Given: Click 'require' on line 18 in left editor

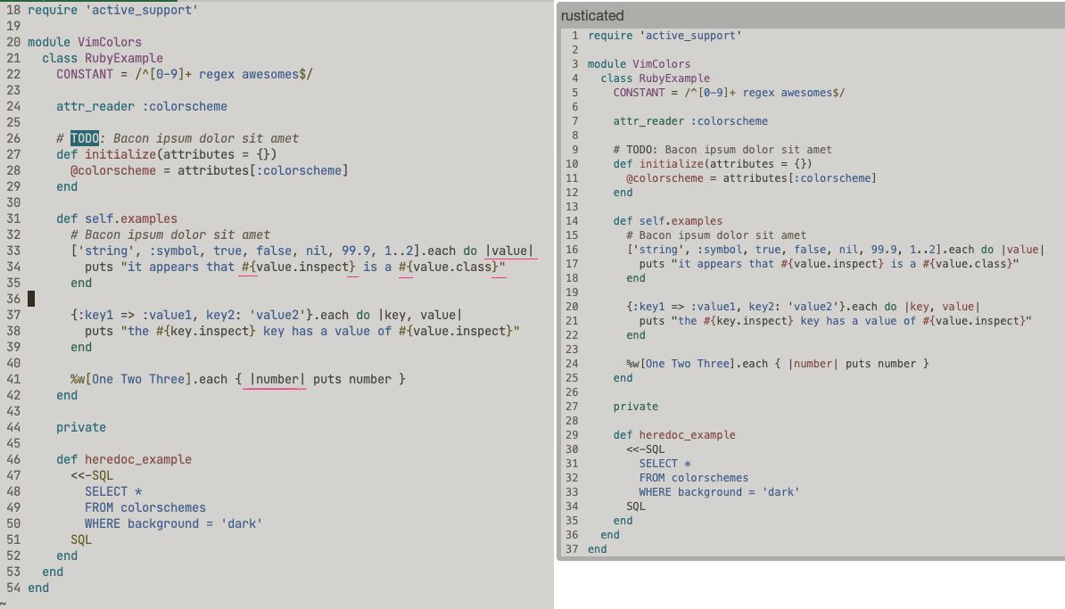Looking at the screenshot, I should (x=53, y=10).
